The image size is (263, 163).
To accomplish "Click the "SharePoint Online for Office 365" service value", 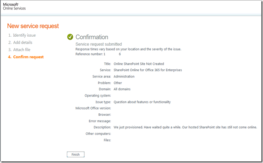I will pos(148,70).
